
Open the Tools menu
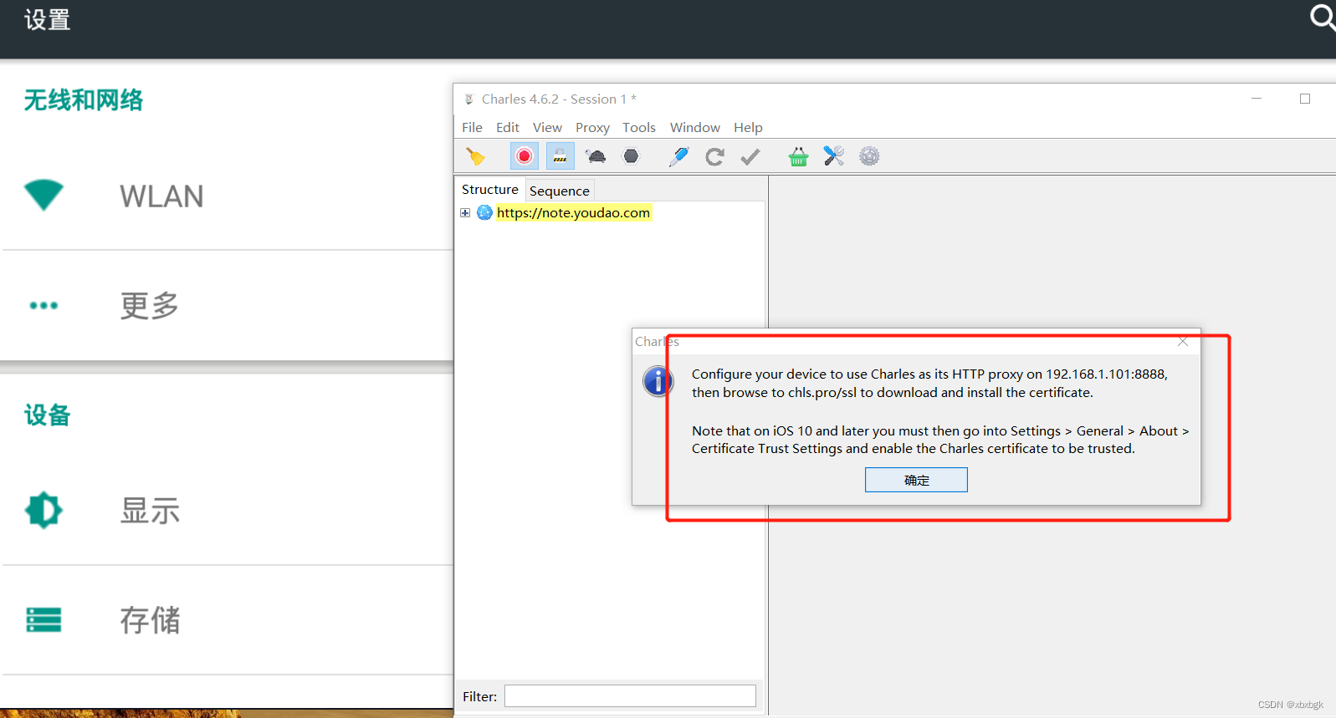[639, 127]
